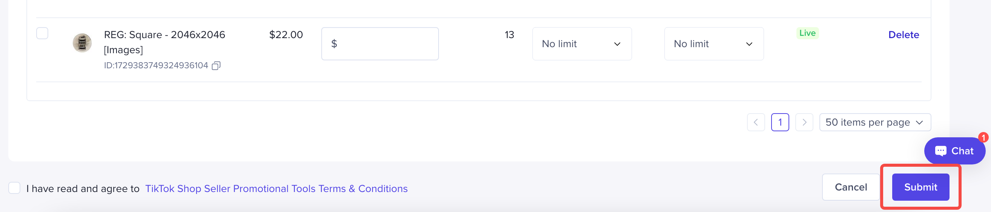Viewport: 991px width, 212px height.
Task: Go to the next page arrow
Action: (804, 122)
